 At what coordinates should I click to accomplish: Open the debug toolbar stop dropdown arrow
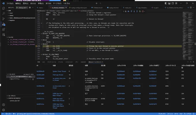click(144, 11)
